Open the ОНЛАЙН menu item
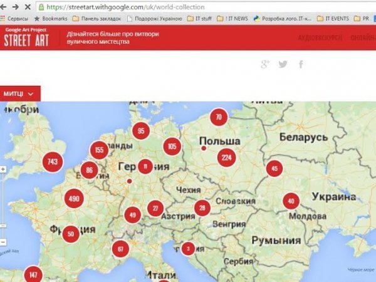The width and height of the screenshot is (376, 282). click(x=362, y=38)
